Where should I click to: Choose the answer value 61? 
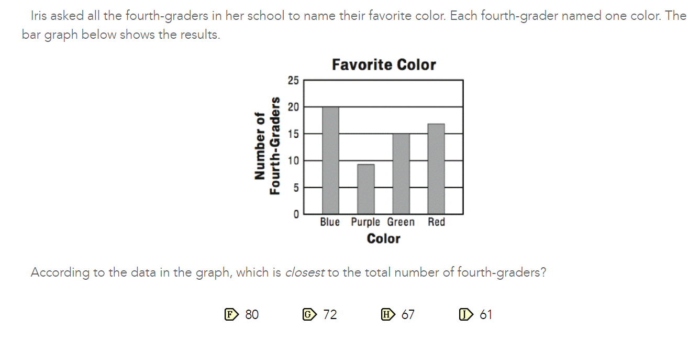pos(486,314)
